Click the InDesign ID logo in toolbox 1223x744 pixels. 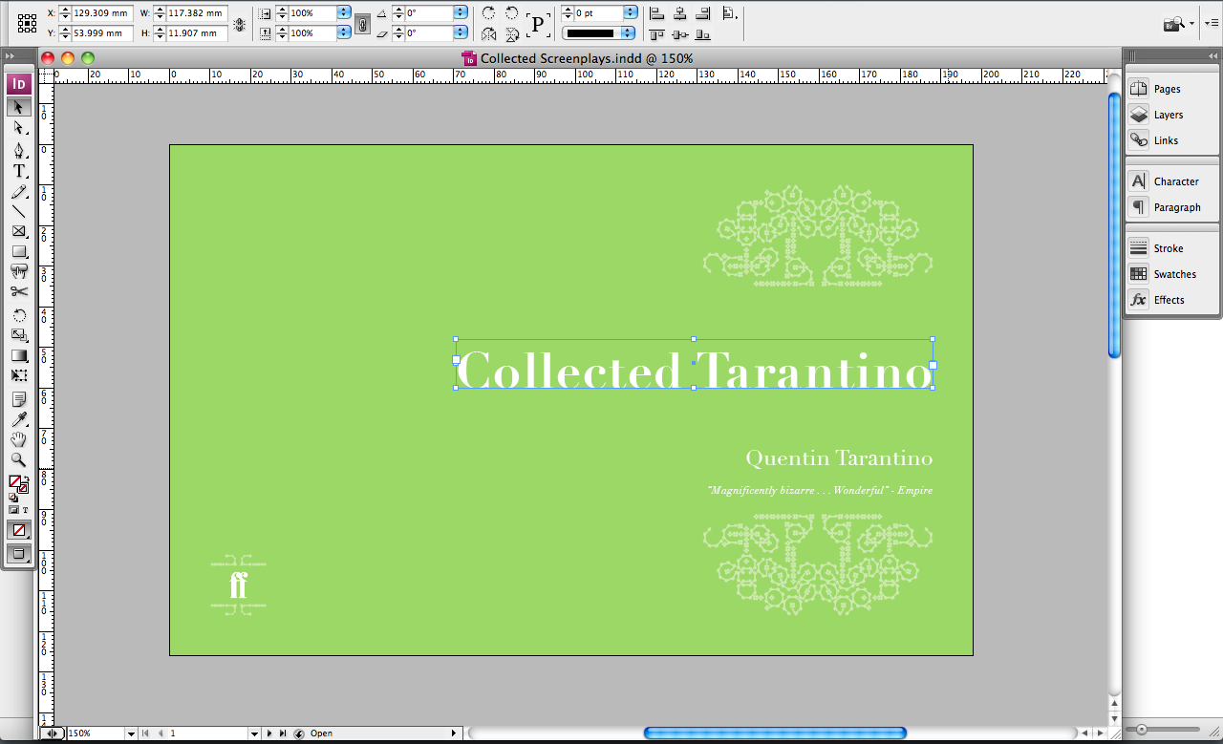pos(19,83)
